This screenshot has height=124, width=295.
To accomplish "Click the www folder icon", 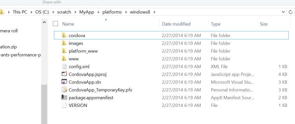I will click(x=64, y=58).
